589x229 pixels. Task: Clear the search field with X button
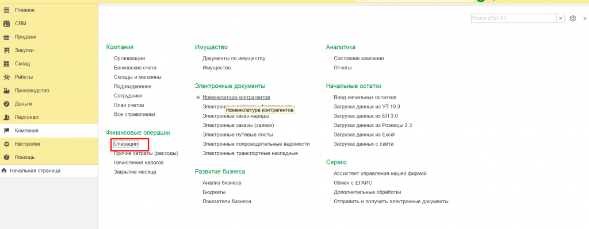tap(560, 18)
